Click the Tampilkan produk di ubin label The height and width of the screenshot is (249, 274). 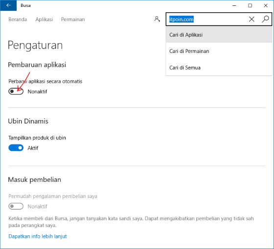tap(37, 138)
